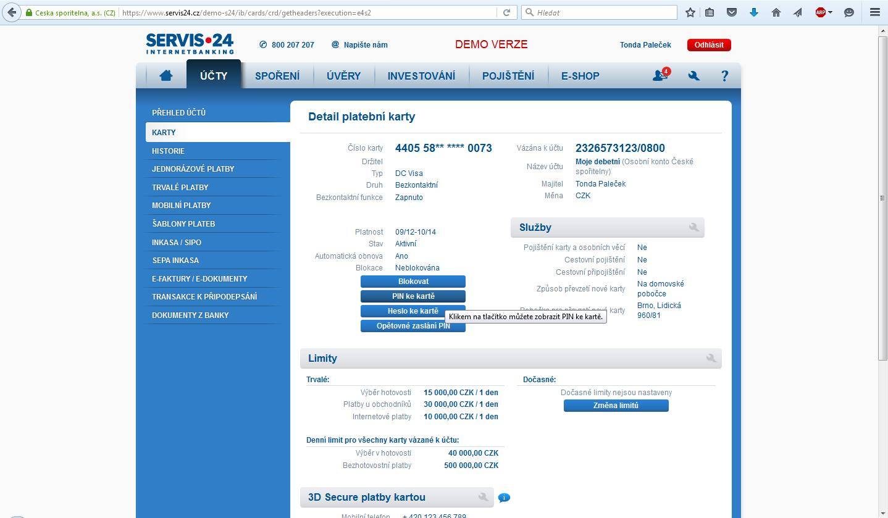Screen dimensions: 888x518
Task: Reload page with the refresh icon
Action: [x=506, y=12]
